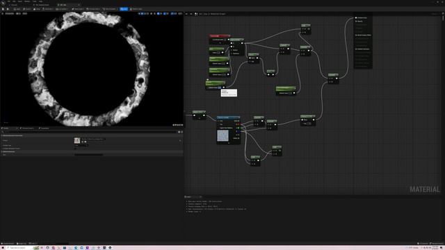Click the Windows Start button
This screenshot has height=250, width=445.
click(x=3, y=248)
